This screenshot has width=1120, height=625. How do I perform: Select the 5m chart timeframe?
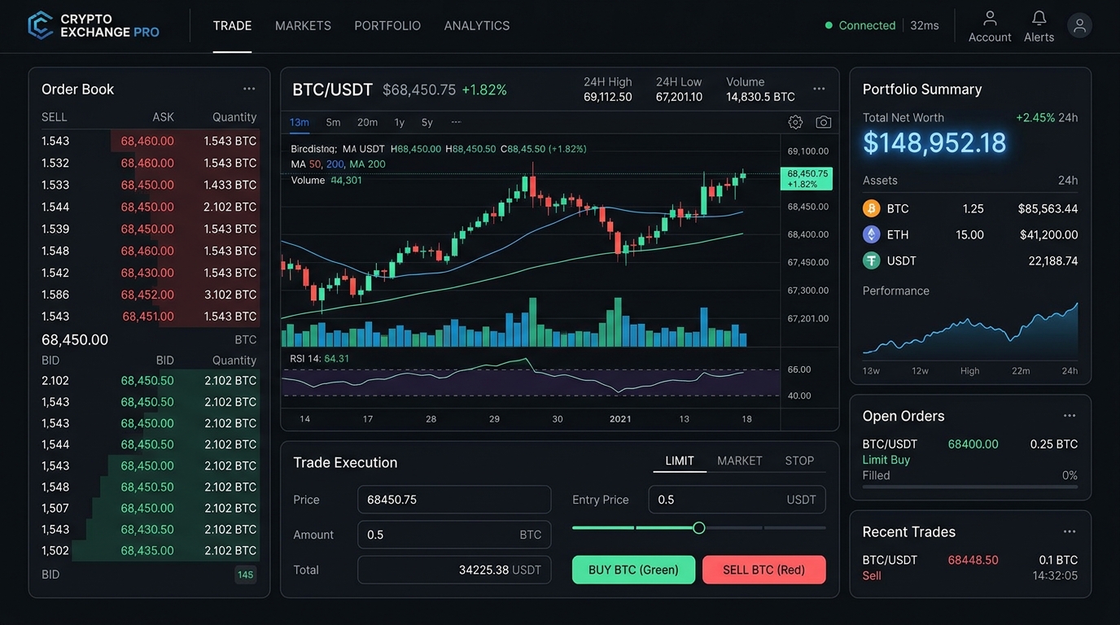click(333, 122)
